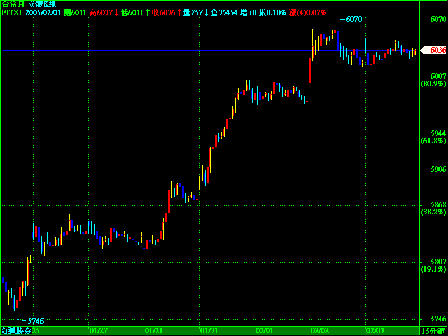This screenshot has width=448, height=336.
Task: Click the volume value 量757
Action: tap(193, 12)
